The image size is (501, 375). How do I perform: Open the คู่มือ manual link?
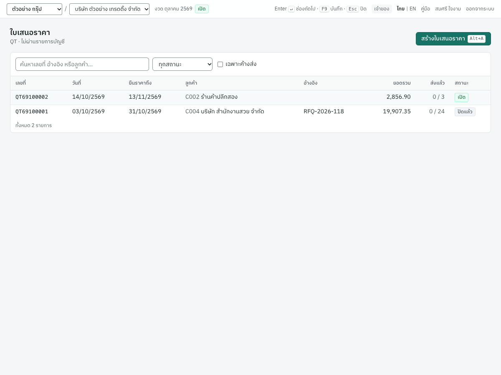425,9
